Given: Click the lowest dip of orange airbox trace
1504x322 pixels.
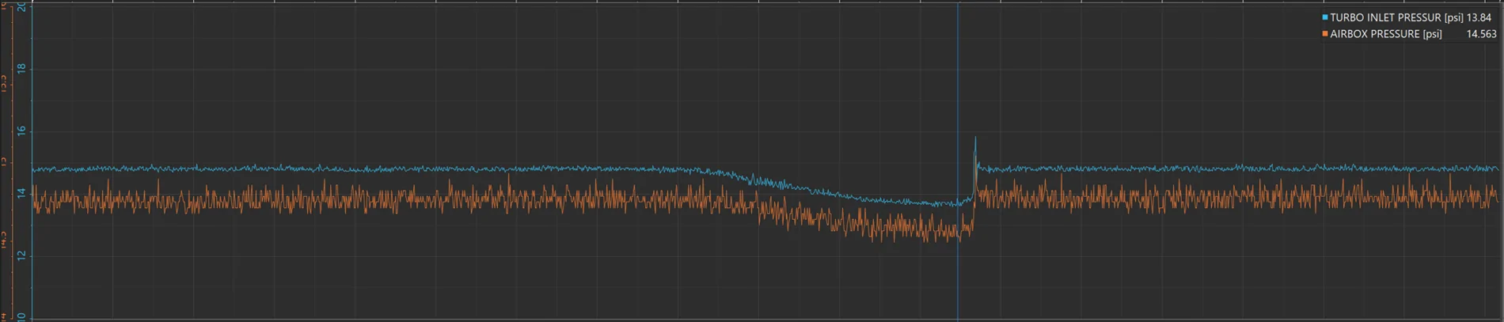Looking at the screenshot, I should pos(959,241).
